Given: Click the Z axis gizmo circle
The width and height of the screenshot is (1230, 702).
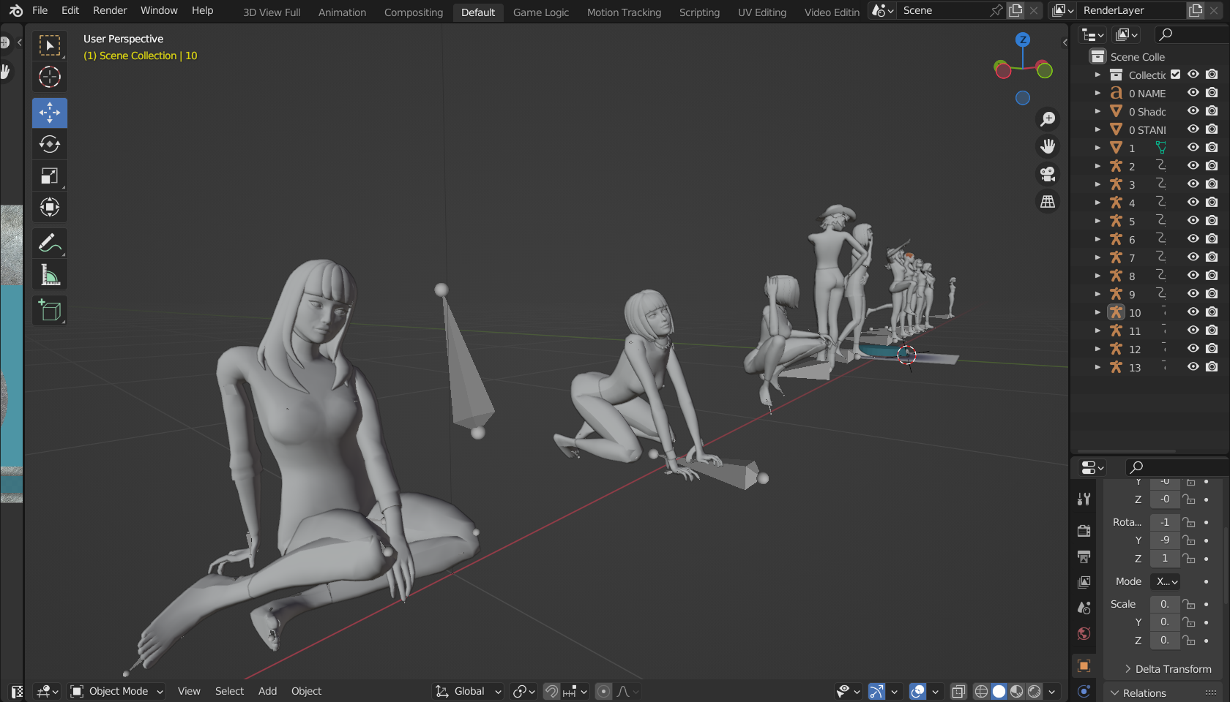Looking at the screenshot, I should (1023, 39).
